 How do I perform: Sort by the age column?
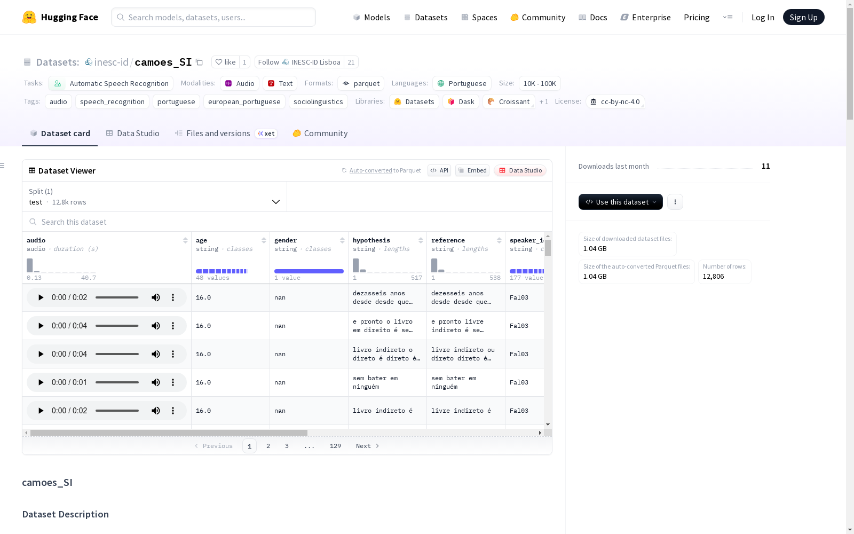tap(264, 240)
